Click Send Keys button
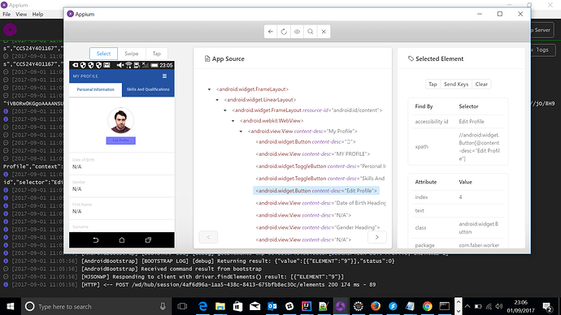Screen dimensions: 561x315 click(x=456, y=84)
